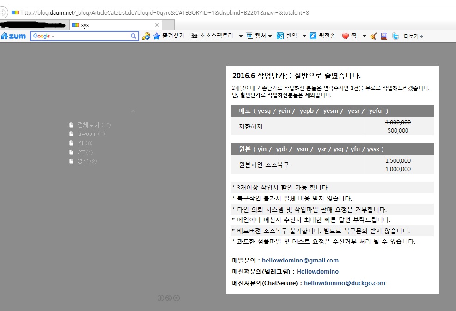Screen dimensions: 456x311
Task: Click the Google search box in toolbar
Action: tap(81, 36)
